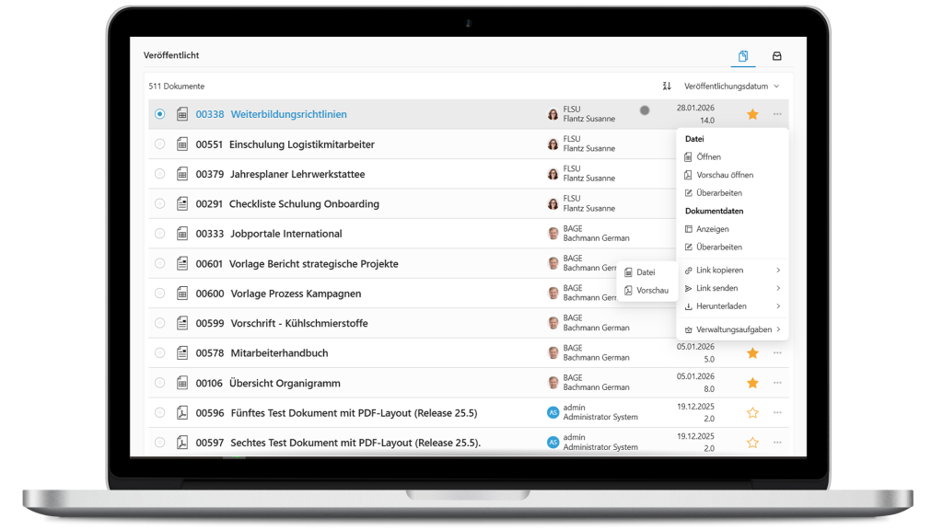Open the document link 00338 Weiterbildungsrichtlinien

(x=288, y=114)
